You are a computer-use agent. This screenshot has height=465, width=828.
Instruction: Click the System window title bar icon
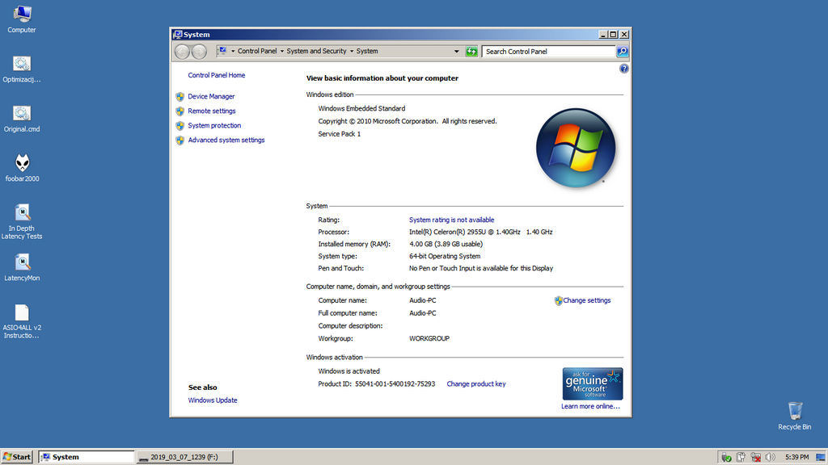tap(178, 34)
